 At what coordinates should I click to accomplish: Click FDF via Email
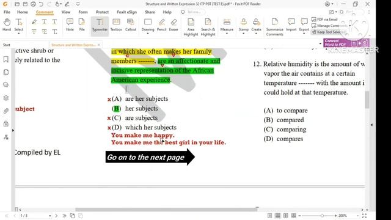tap(324, 19)
